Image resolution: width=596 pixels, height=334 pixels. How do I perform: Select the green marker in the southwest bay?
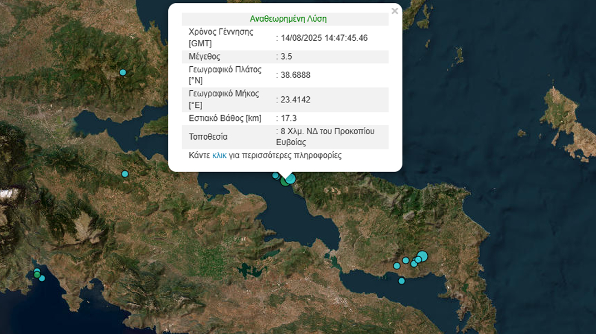point(37,274)
